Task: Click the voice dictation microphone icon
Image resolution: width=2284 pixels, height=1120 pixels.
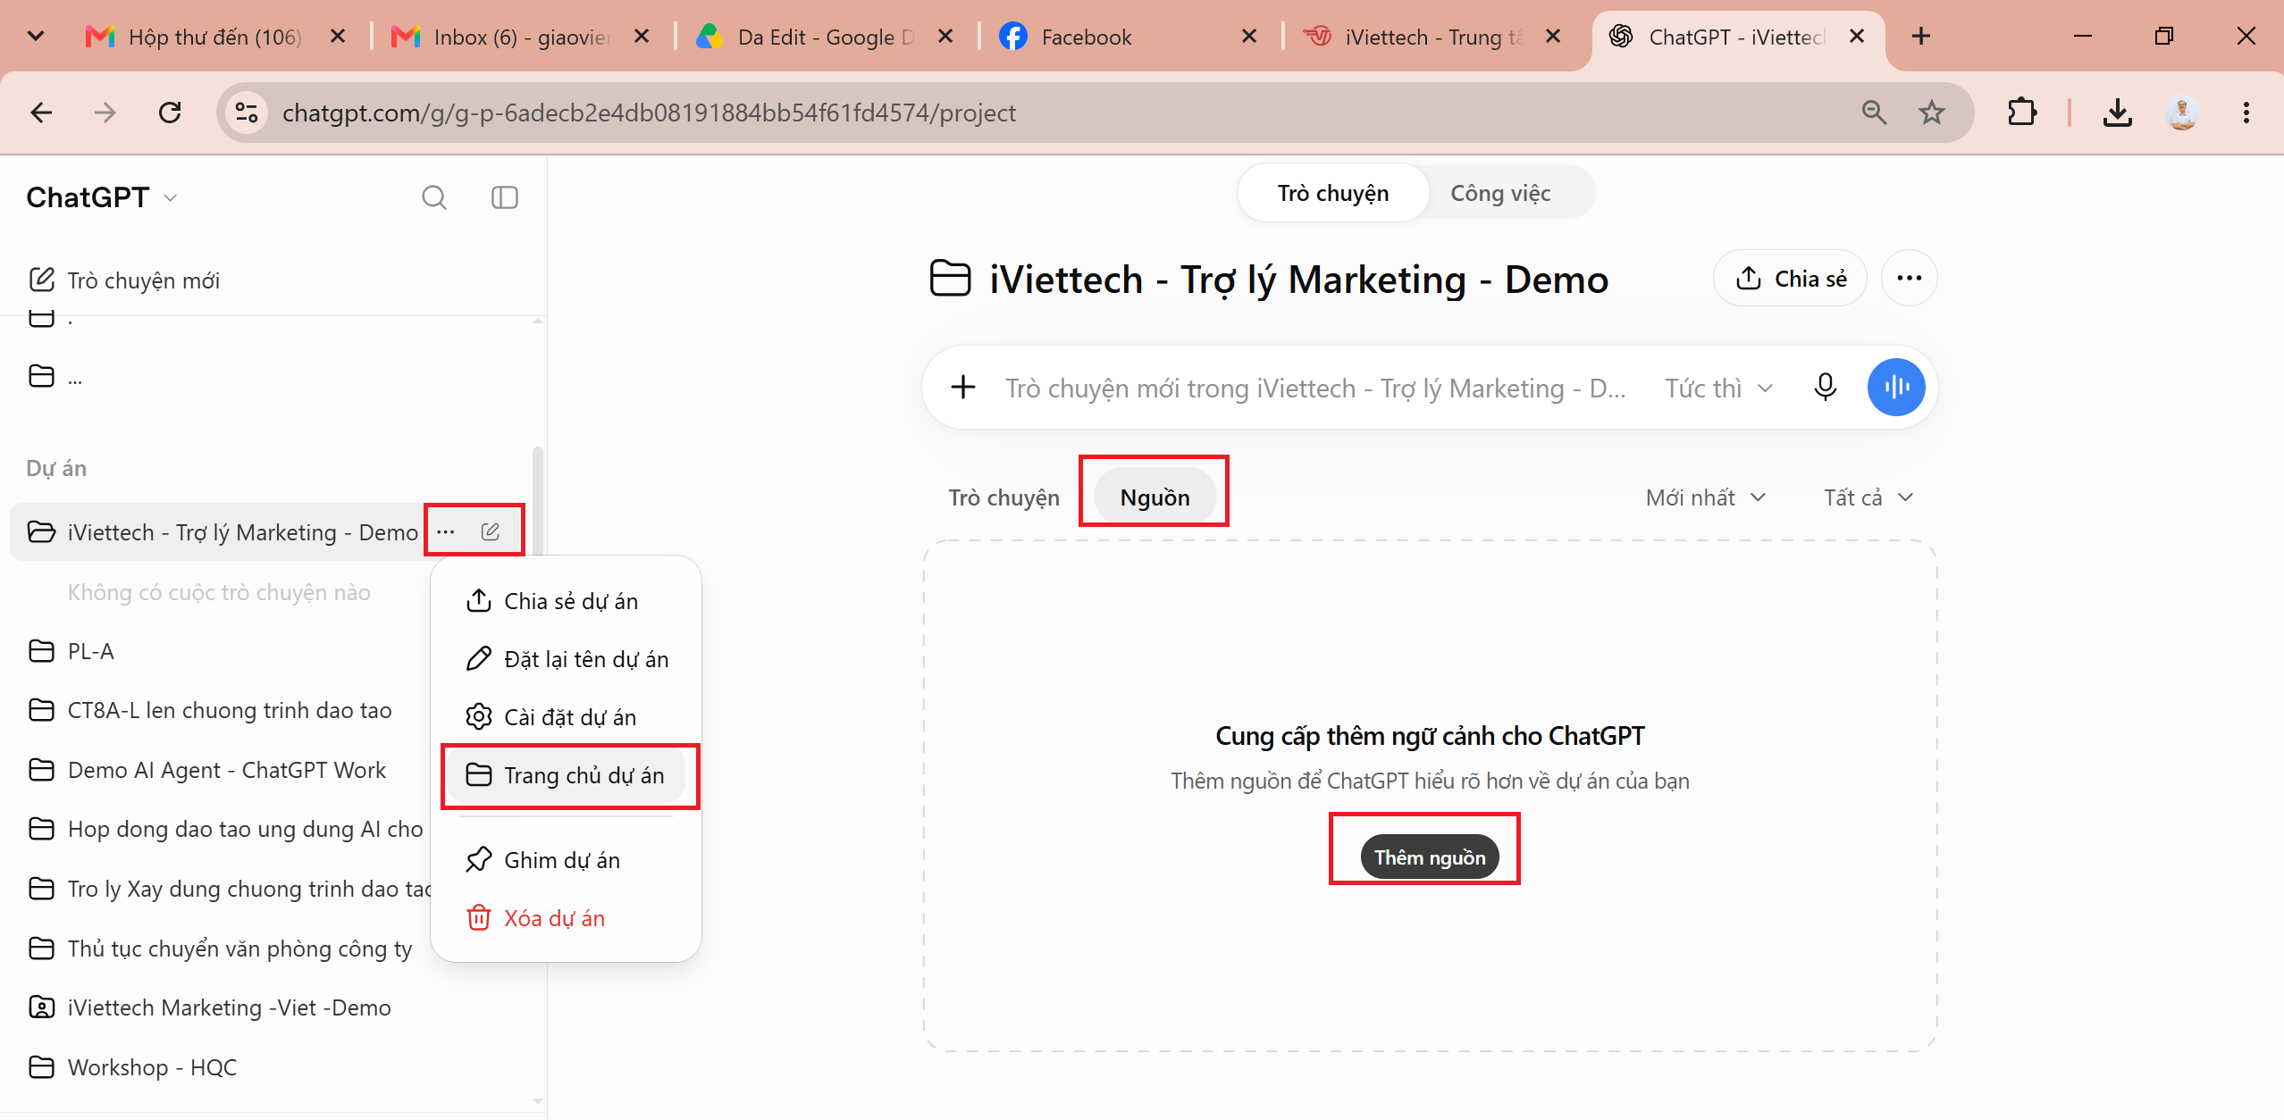Action: [1825, 387]
